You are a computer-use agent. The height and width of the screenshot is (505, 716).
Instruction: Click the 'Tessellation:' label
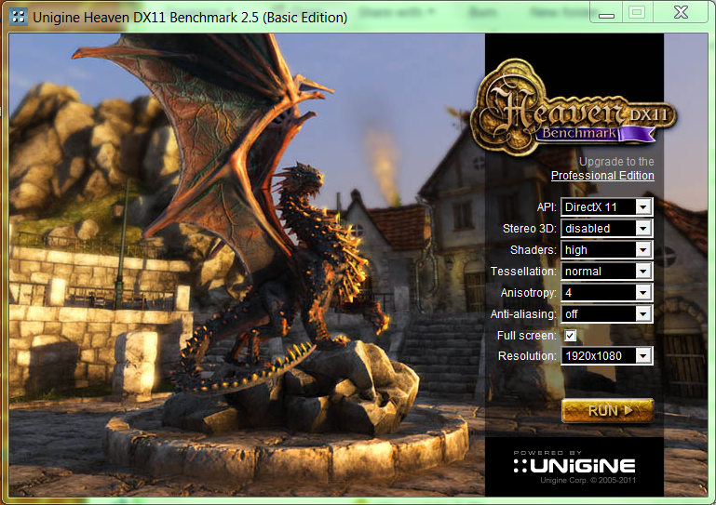coord(523,272)
